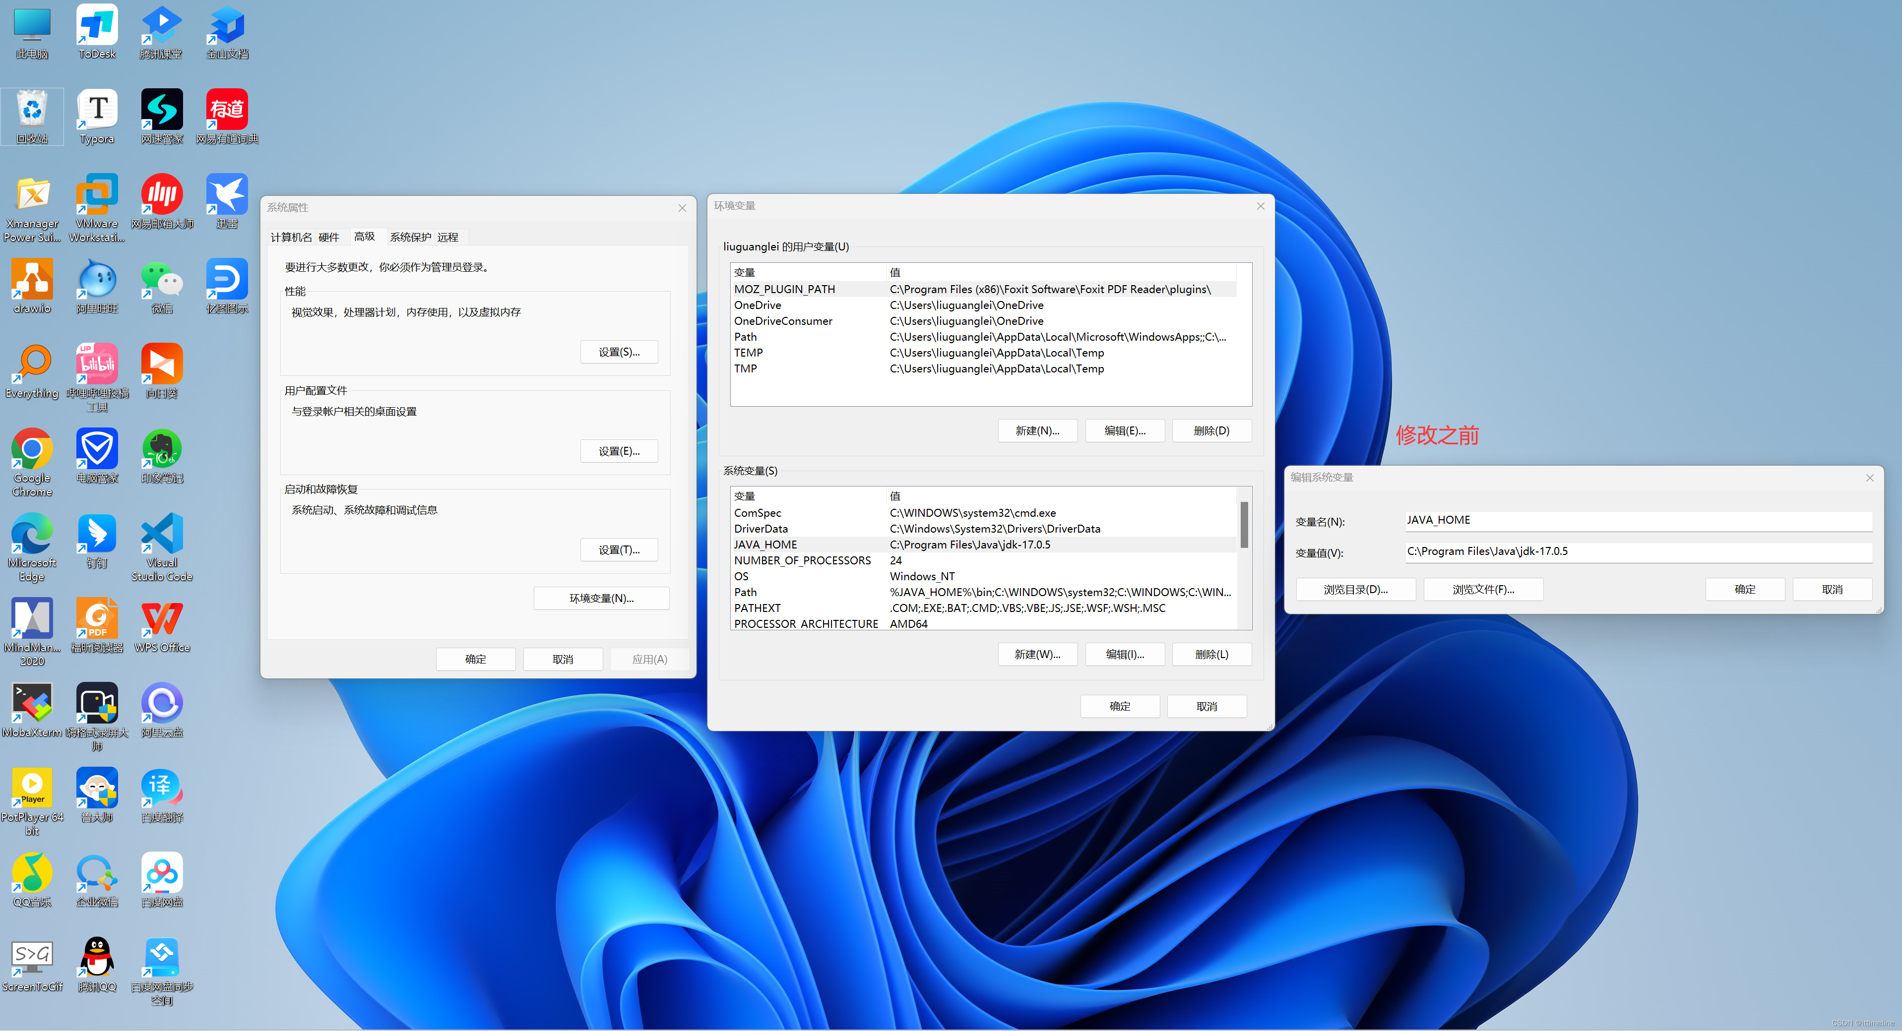Select the TEMP user variable row

coord(983,353)
